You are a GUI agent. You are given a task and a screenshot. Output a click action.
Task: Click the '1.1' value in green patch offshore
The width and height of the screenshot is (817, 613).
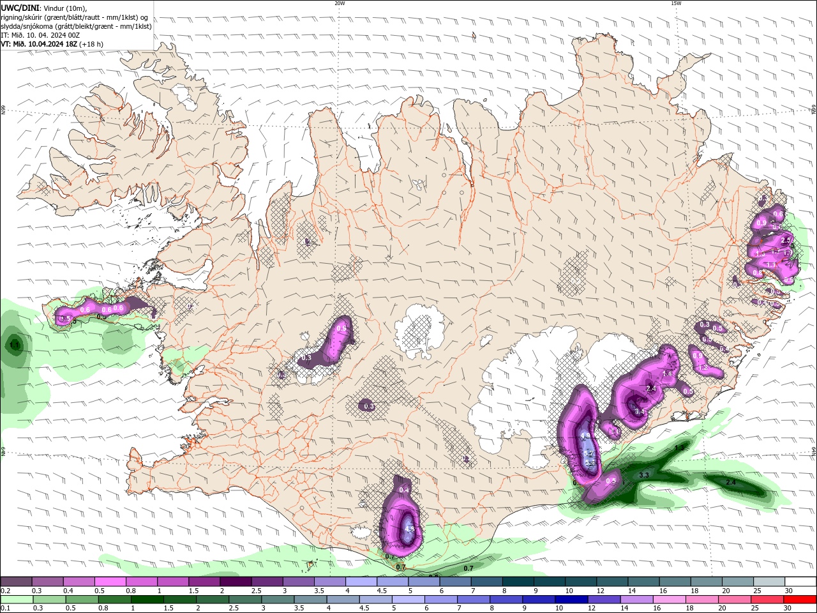click(x=15, y=345)
